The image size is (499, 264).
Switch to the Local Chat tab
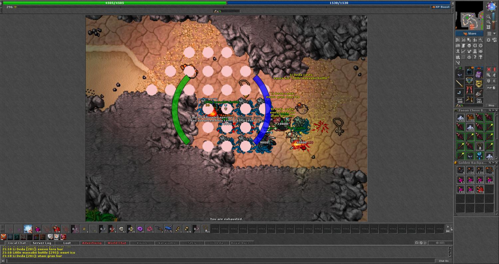point(17,243)
